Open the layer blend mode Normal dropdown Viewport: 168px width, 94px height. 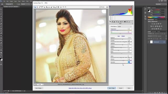pos(152,36)
